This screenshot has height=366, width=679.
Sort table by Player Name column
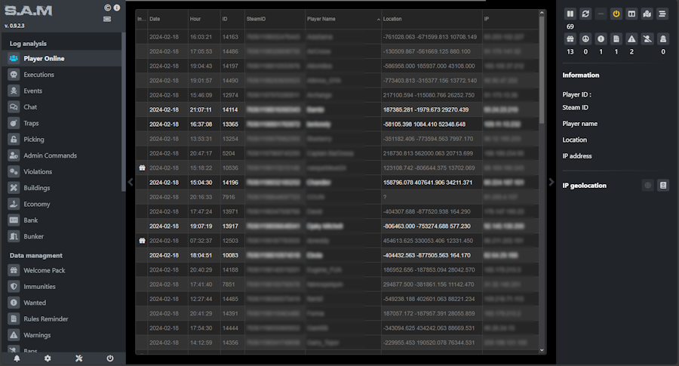(x=339, y=18)
